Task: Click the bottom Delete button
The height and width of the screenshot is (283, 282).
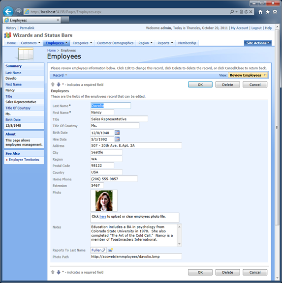Action: pyautogui.click(x=227, y=272)
